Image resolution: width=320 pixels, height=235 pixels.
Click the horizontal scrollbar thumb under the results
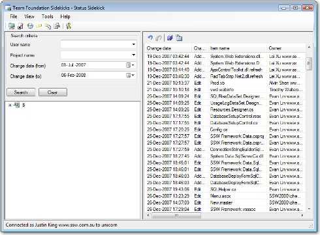pos(176,215)
